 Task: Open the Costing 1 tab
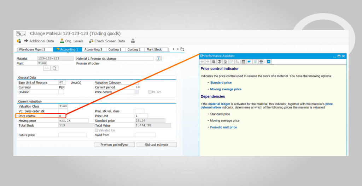[x=114, y=50]
